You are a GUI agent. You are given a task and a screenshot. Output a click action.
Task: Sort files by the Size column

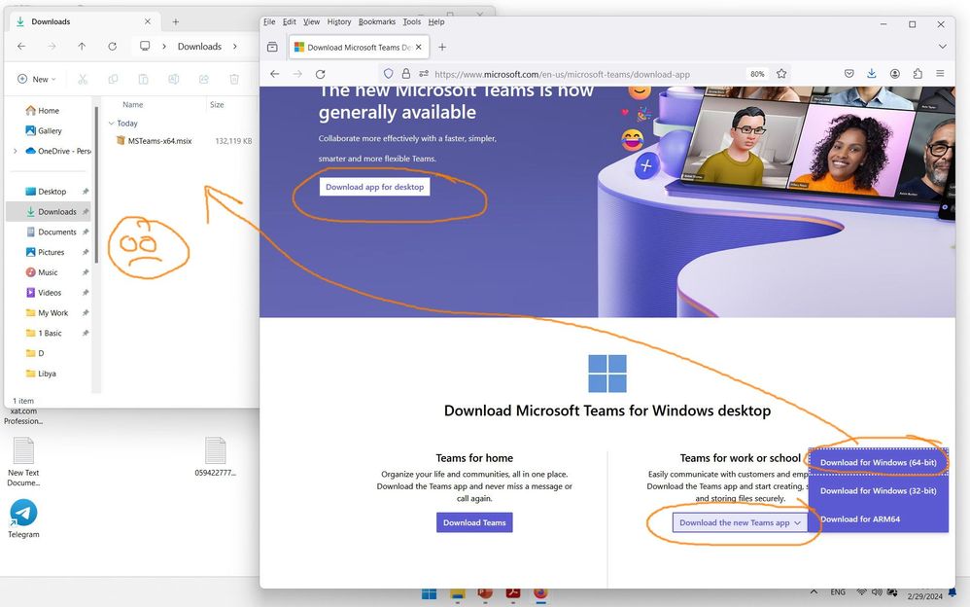(217, 105)
